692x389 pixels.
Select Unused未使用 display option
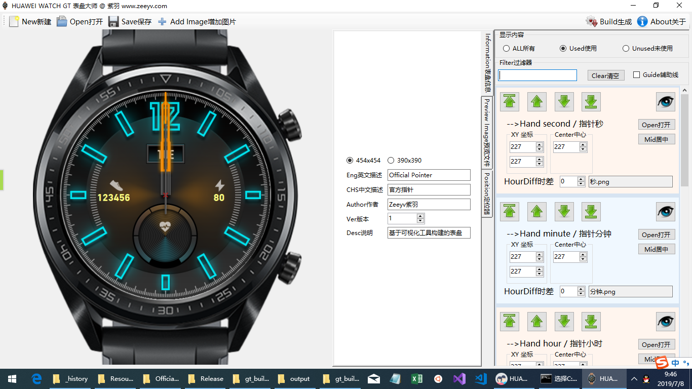point(647,49)
